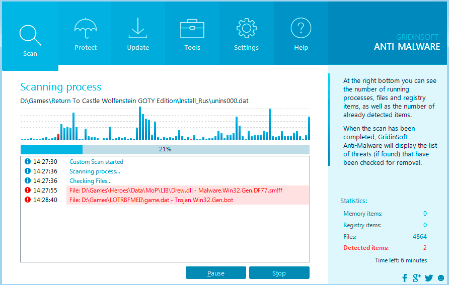This screenshot has height=285, width=449.
Task: Click info icon beside Scanning process entry
Action: [x=28, y=171]
